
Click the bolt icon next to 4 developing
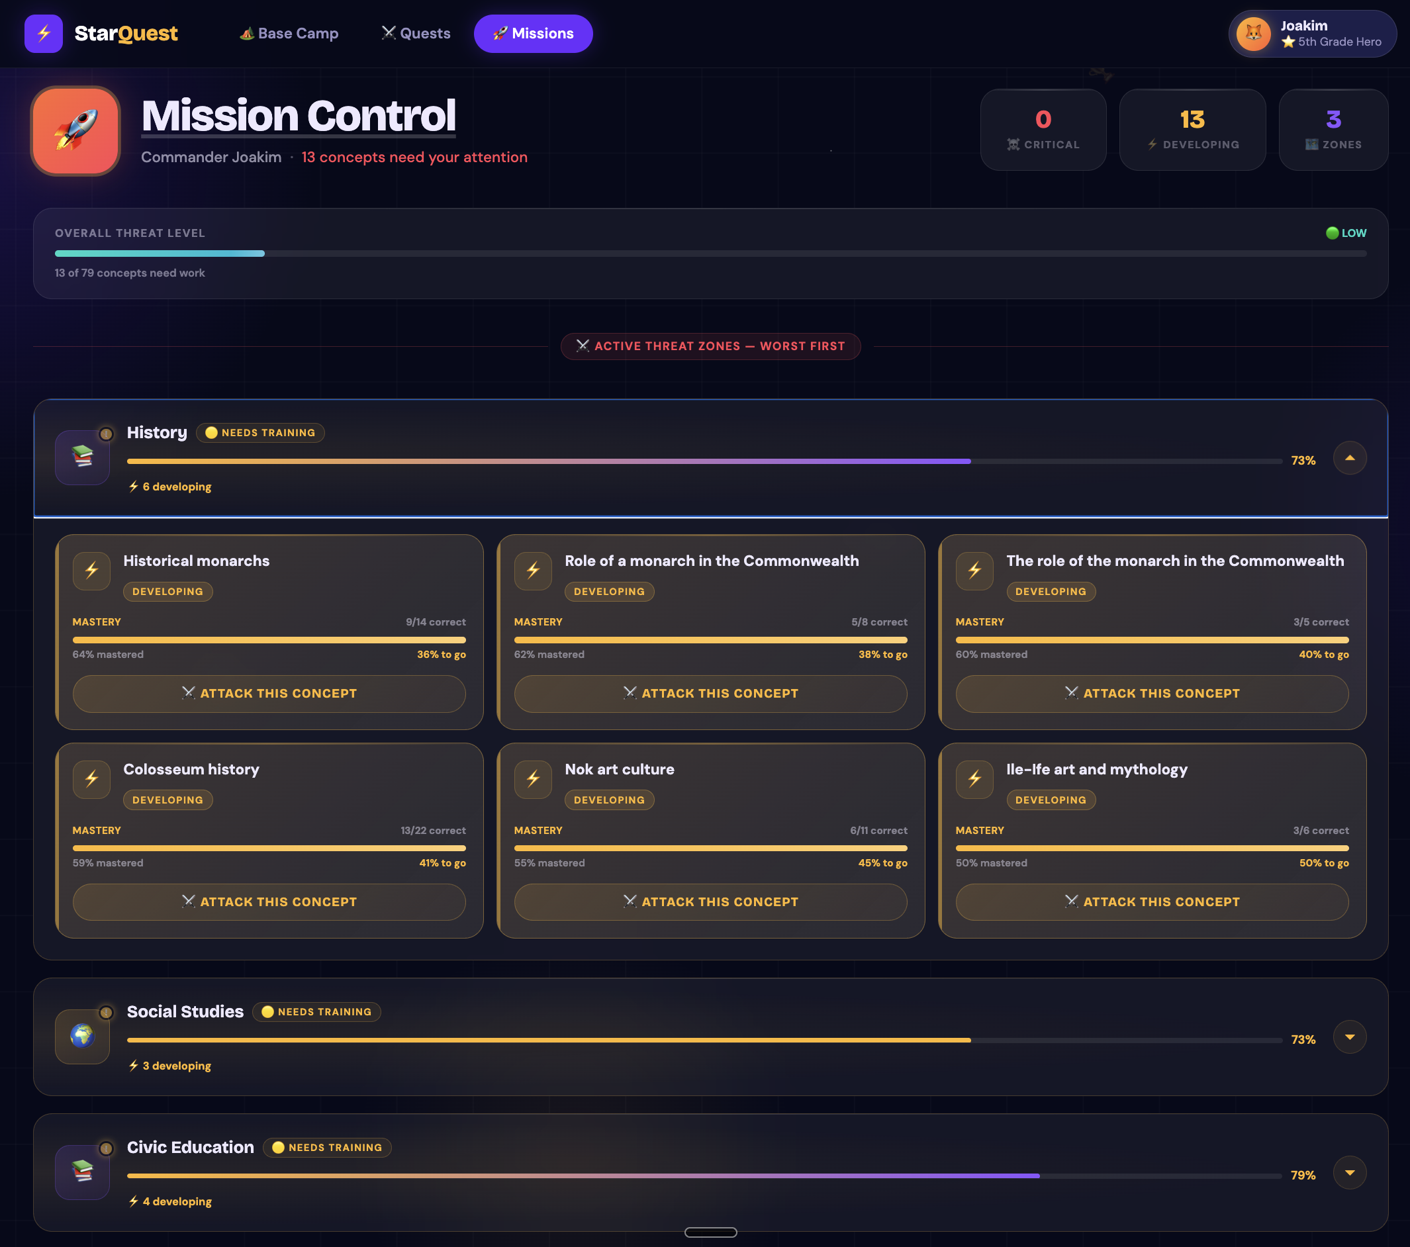(134, 1201)
